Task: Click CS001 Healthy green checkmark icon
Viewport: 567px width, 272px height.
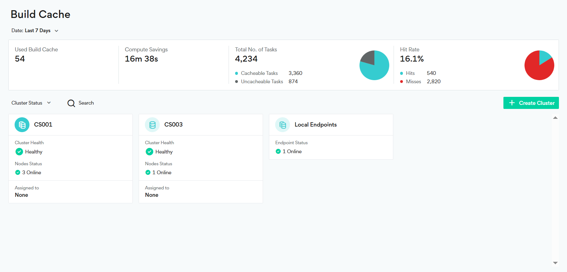Action: 19,152
